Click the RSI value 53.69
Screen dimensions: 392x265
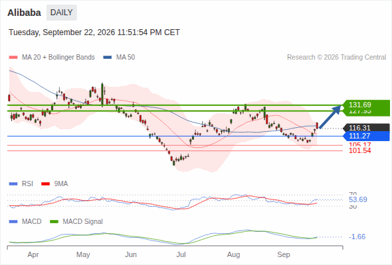pos(358,199)
